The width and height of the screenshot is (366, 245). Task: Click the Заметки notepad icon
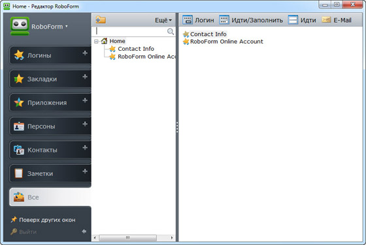point(19,173)
